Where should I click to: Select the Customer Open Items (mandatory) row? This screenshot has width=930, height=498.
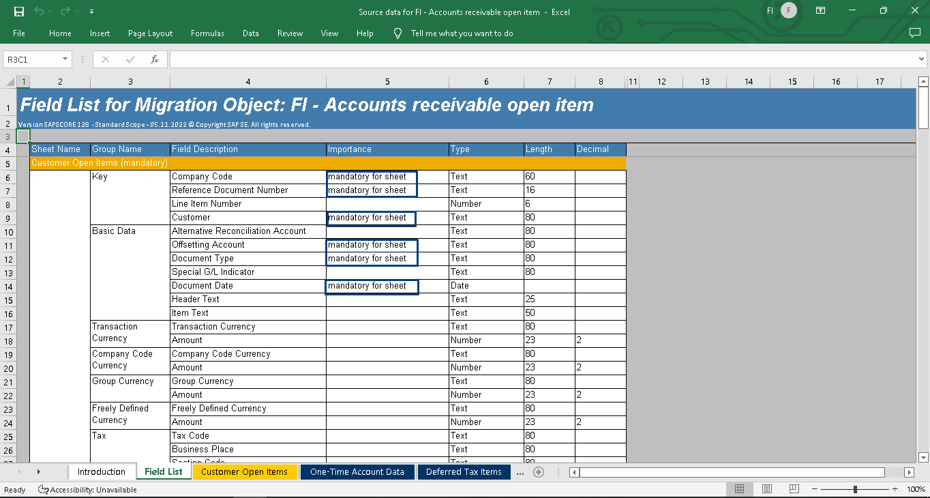pyautogui.click(x=328, y=163)
